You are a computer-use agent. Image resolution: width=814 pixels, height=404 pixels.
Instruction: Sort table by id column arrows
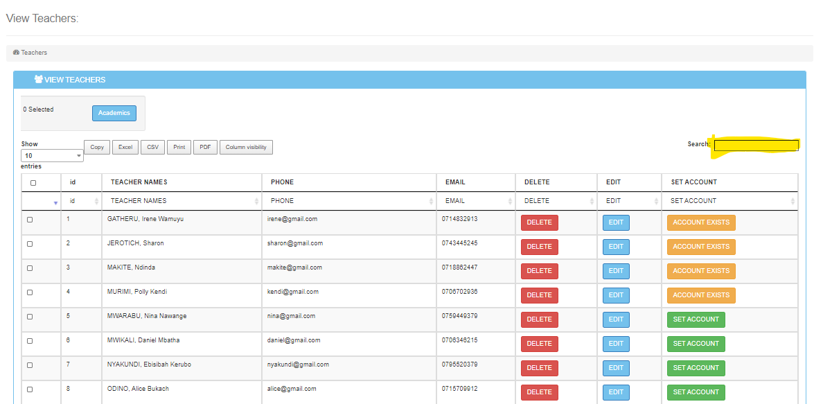96,202
